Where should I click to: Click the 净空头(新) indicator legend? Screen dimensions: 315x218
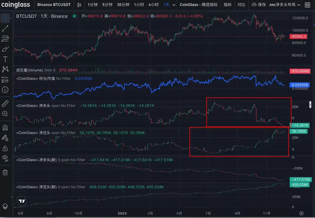point(51,187)
